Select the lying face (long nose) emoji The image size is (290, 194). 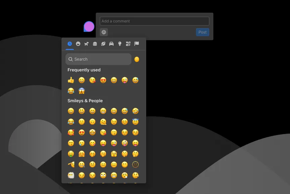tap(135, 175)
